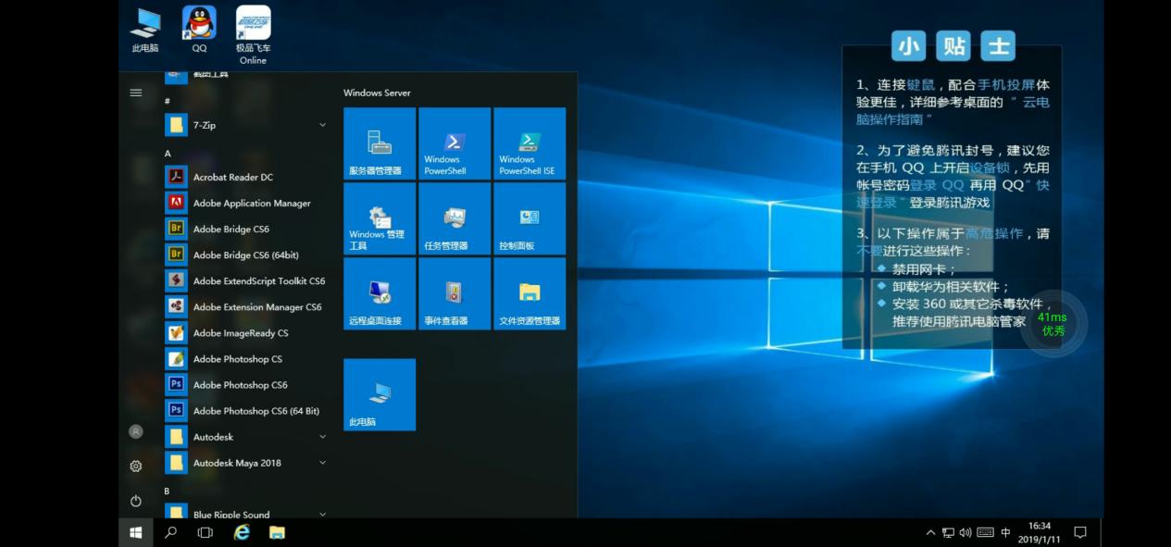The width and height of the screenshot is (1171, 547).
Task: Open Windows 管理工具 tile
Action: click(380, 218)
